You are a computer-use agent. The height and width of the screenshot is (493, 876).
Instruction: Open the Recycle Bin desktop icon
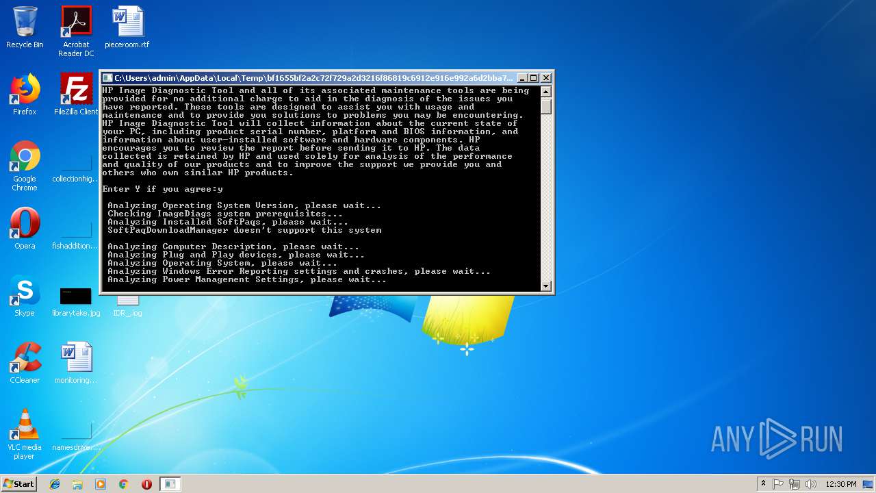click(25, 27)
